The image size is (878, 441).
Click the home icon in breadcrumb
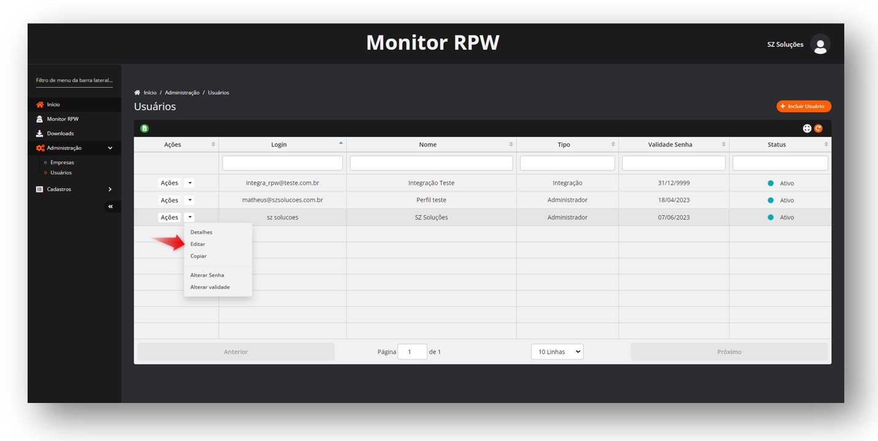pyautogui.click(x=137, y=93)
